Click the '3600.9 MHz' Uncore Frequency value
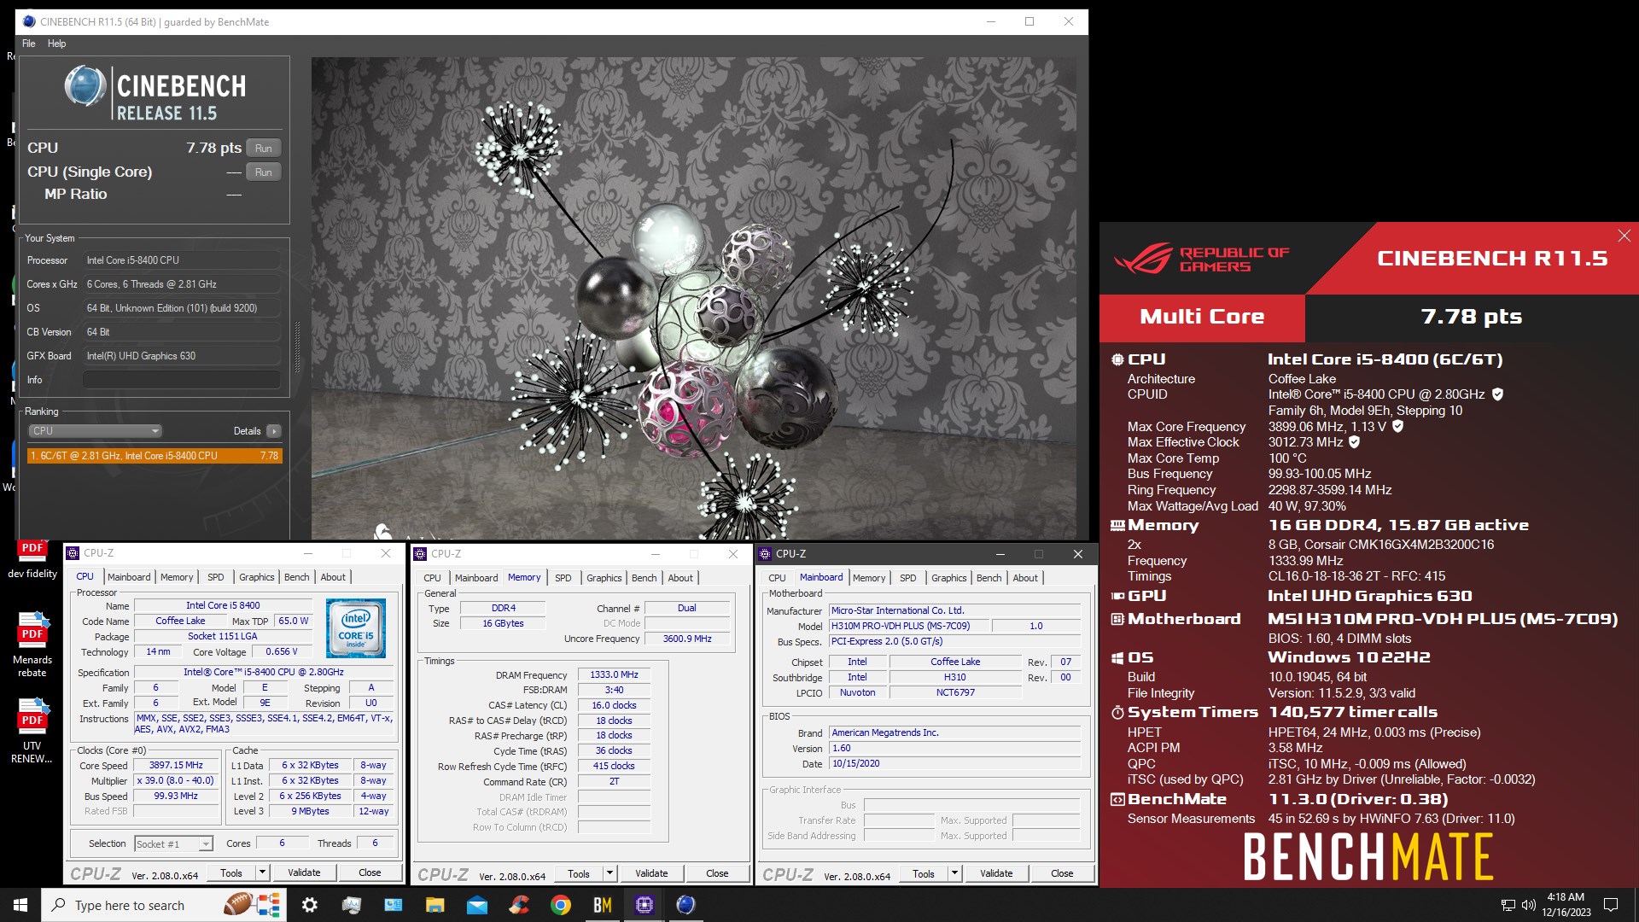Screen dimensions: 1639x922 (687, 639)
